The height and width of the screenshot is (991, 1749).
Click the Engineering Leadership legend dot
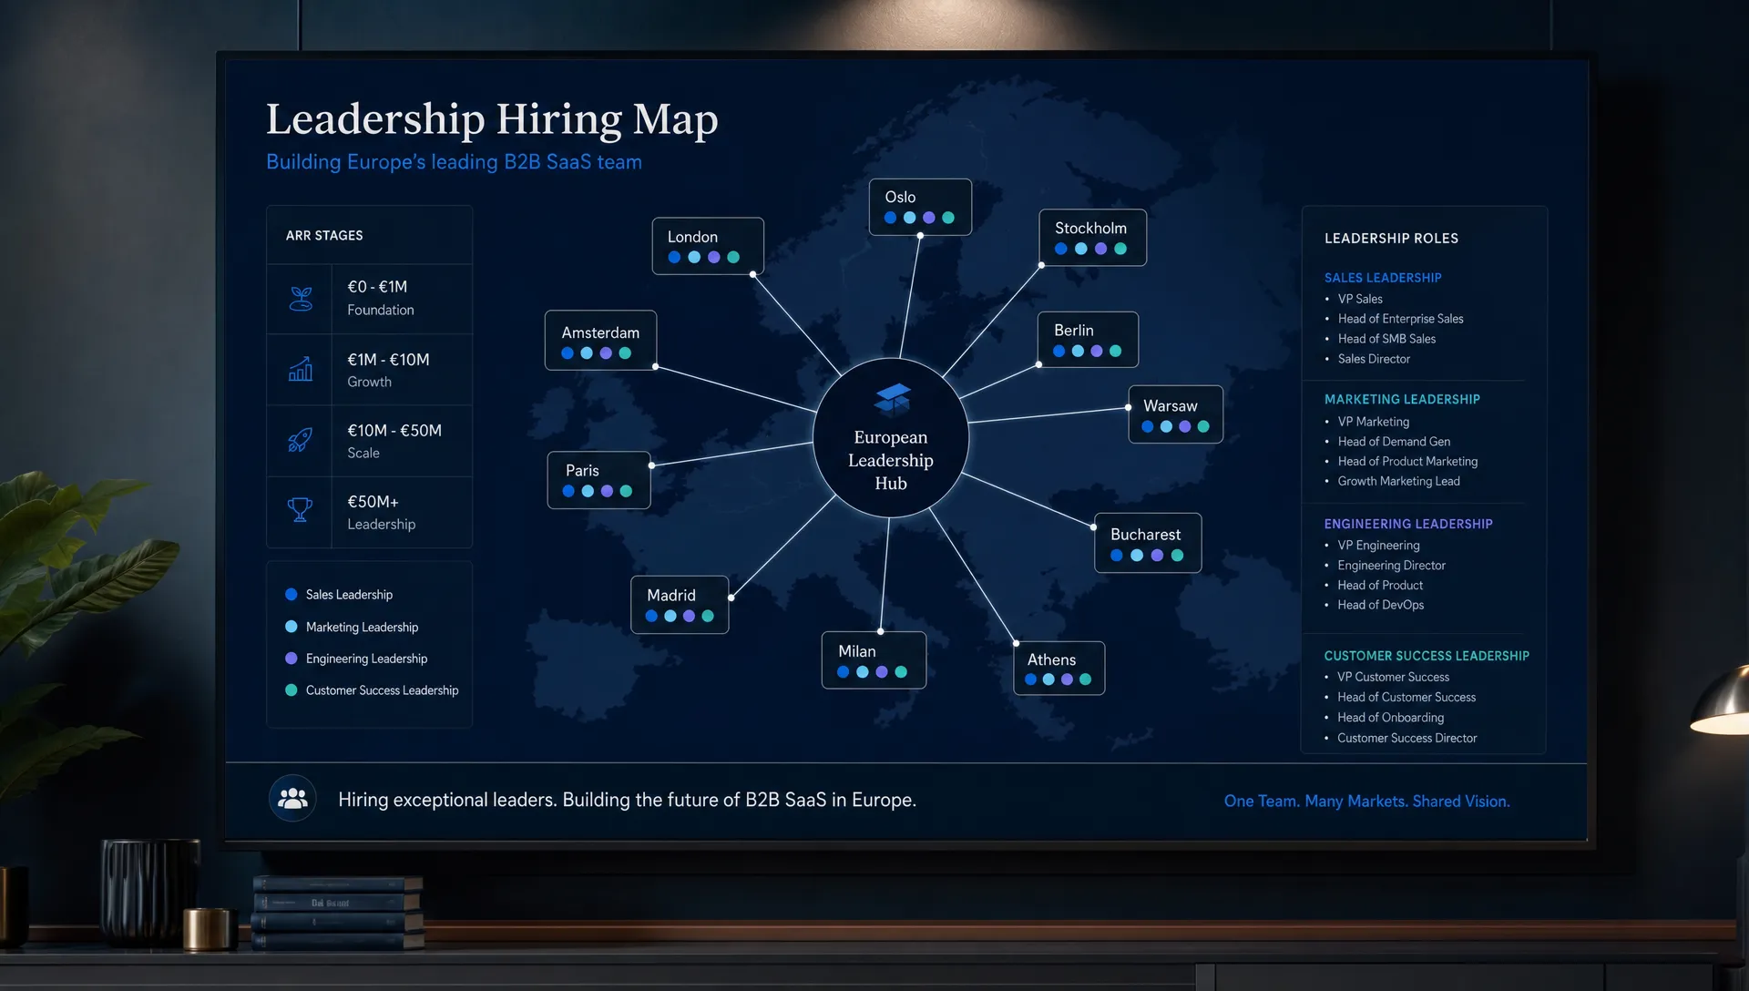291,659
